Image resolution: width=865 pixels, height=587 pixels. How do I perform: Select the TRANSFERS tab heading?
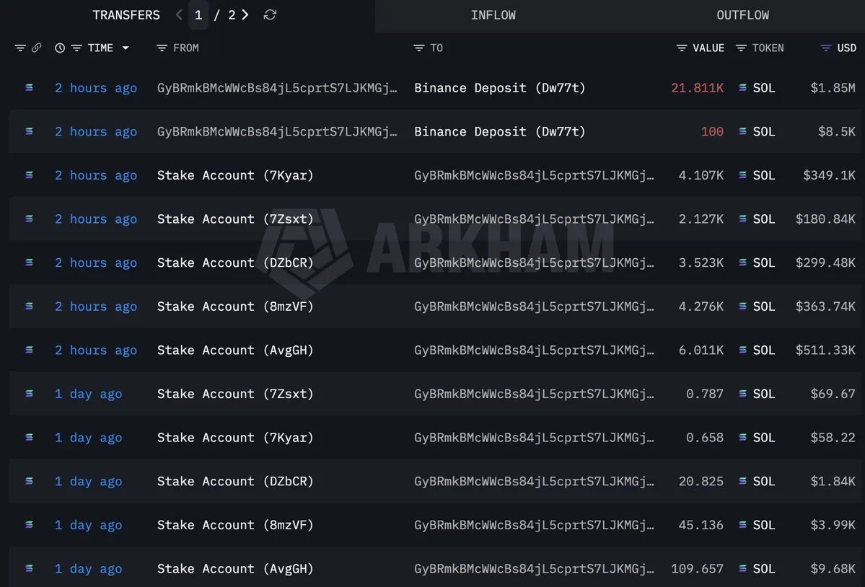point(126,15)
